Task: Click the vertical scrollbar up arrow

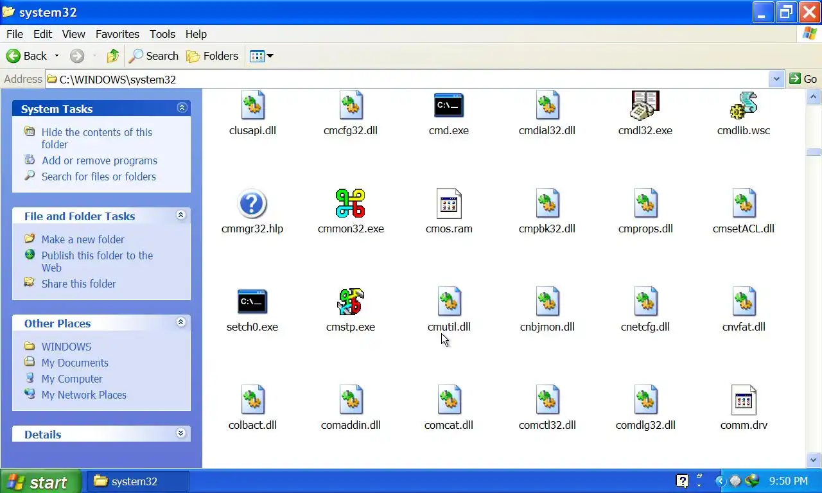Action: coord(814,98)
